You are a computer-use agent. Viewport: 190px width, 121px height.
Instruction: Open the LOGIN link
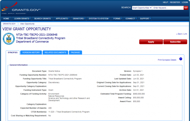[x=185, y=2]
